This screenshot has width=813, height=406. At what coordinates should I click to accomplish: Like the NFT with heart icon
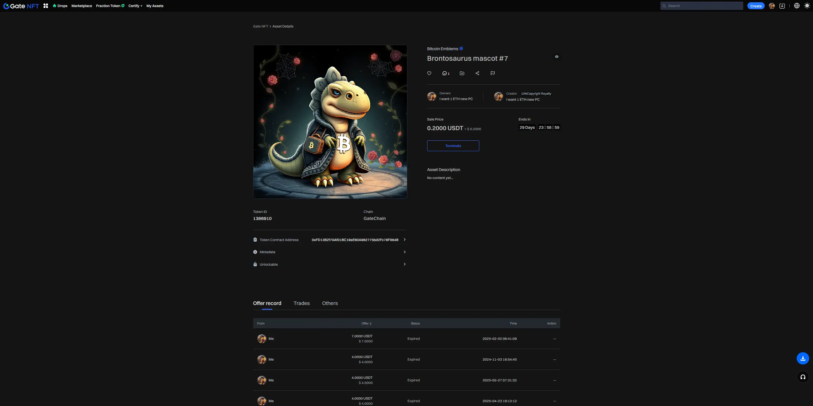click(429, 73)
